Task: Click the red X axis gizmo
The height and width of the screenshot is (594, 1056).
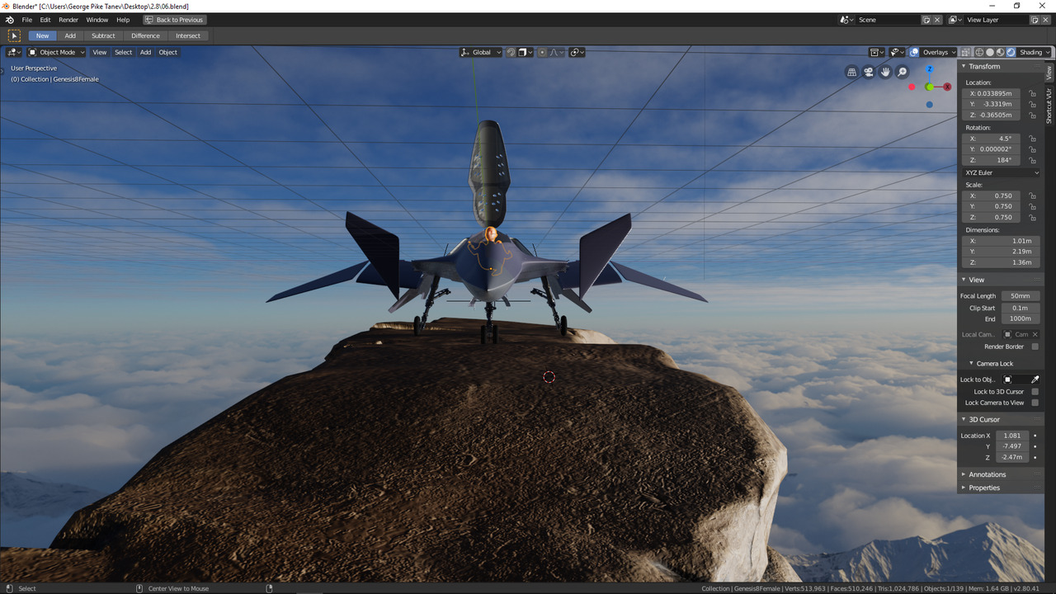Action: 947,87
